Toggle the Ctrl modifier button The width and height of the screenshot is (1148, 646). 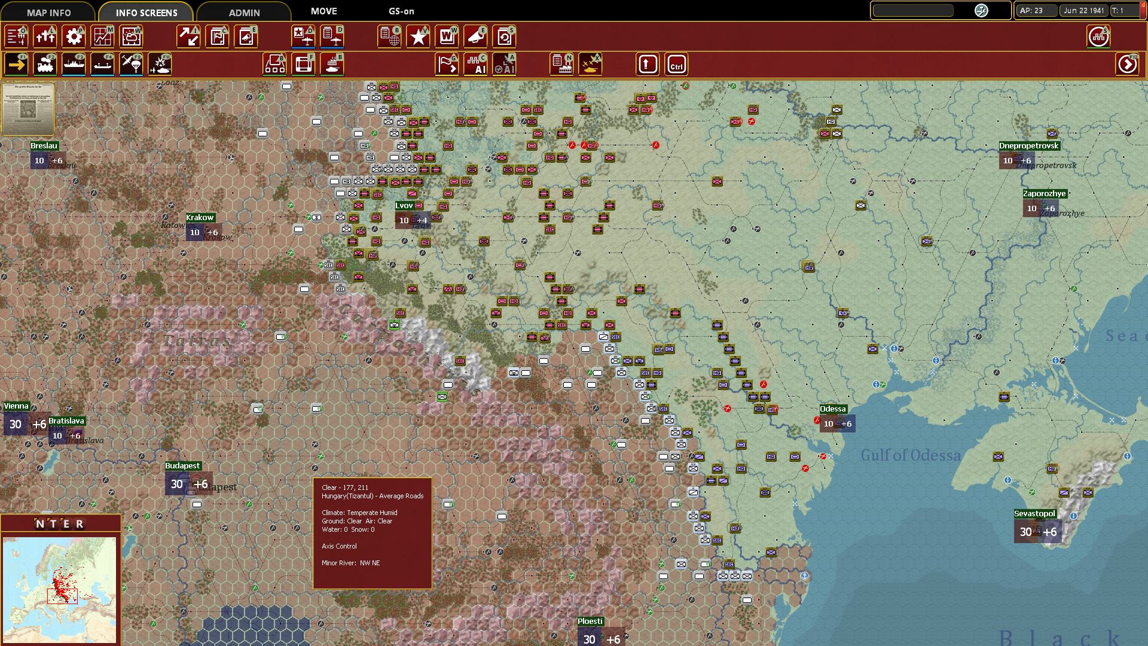pos(676,64)
